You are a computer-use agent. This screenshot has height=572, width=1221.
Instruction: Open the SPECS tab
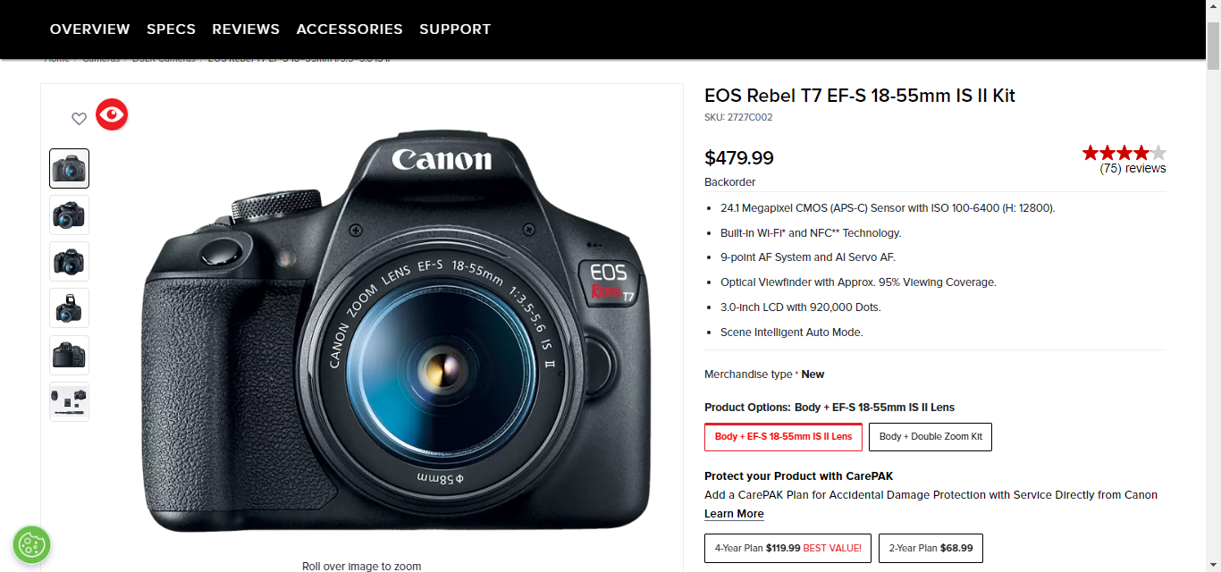pos(171,29)
